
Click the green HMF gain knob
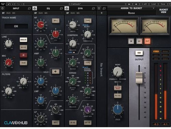41,44
